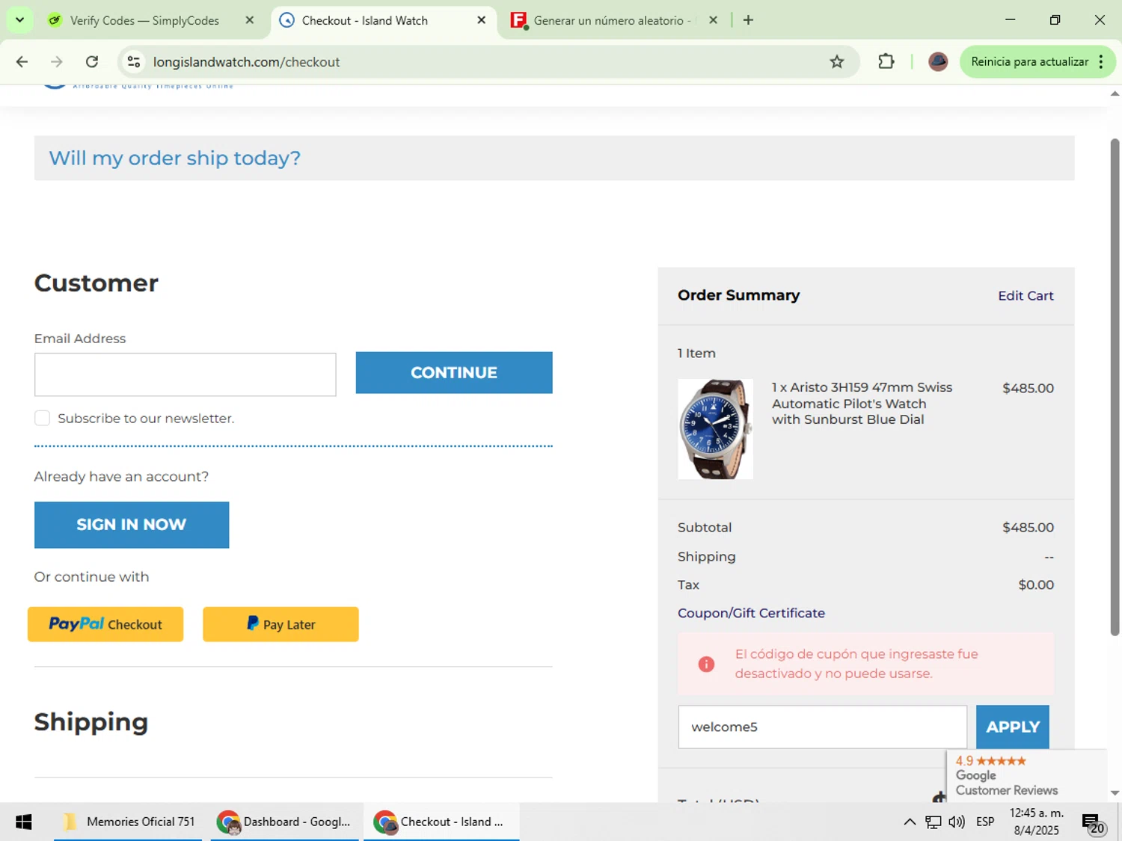Open Memories Oficial 751 folder in taskbar
This screenshot has height=841, width=1122.
128,822
